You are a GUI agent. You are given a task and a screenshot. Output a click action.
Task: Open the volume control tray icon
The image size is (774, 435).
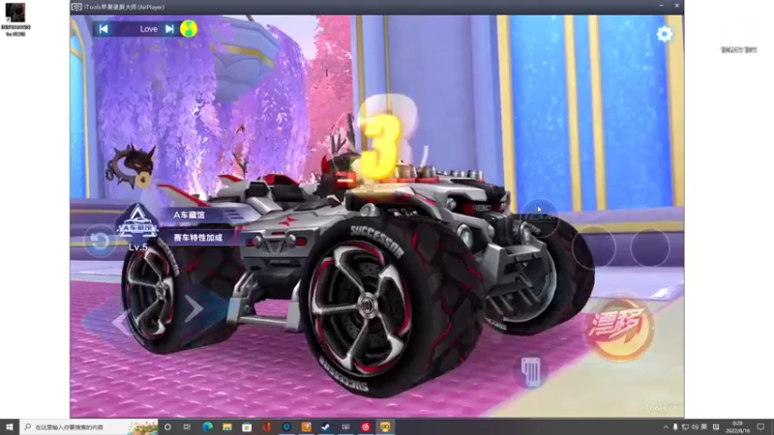[695, 427]
